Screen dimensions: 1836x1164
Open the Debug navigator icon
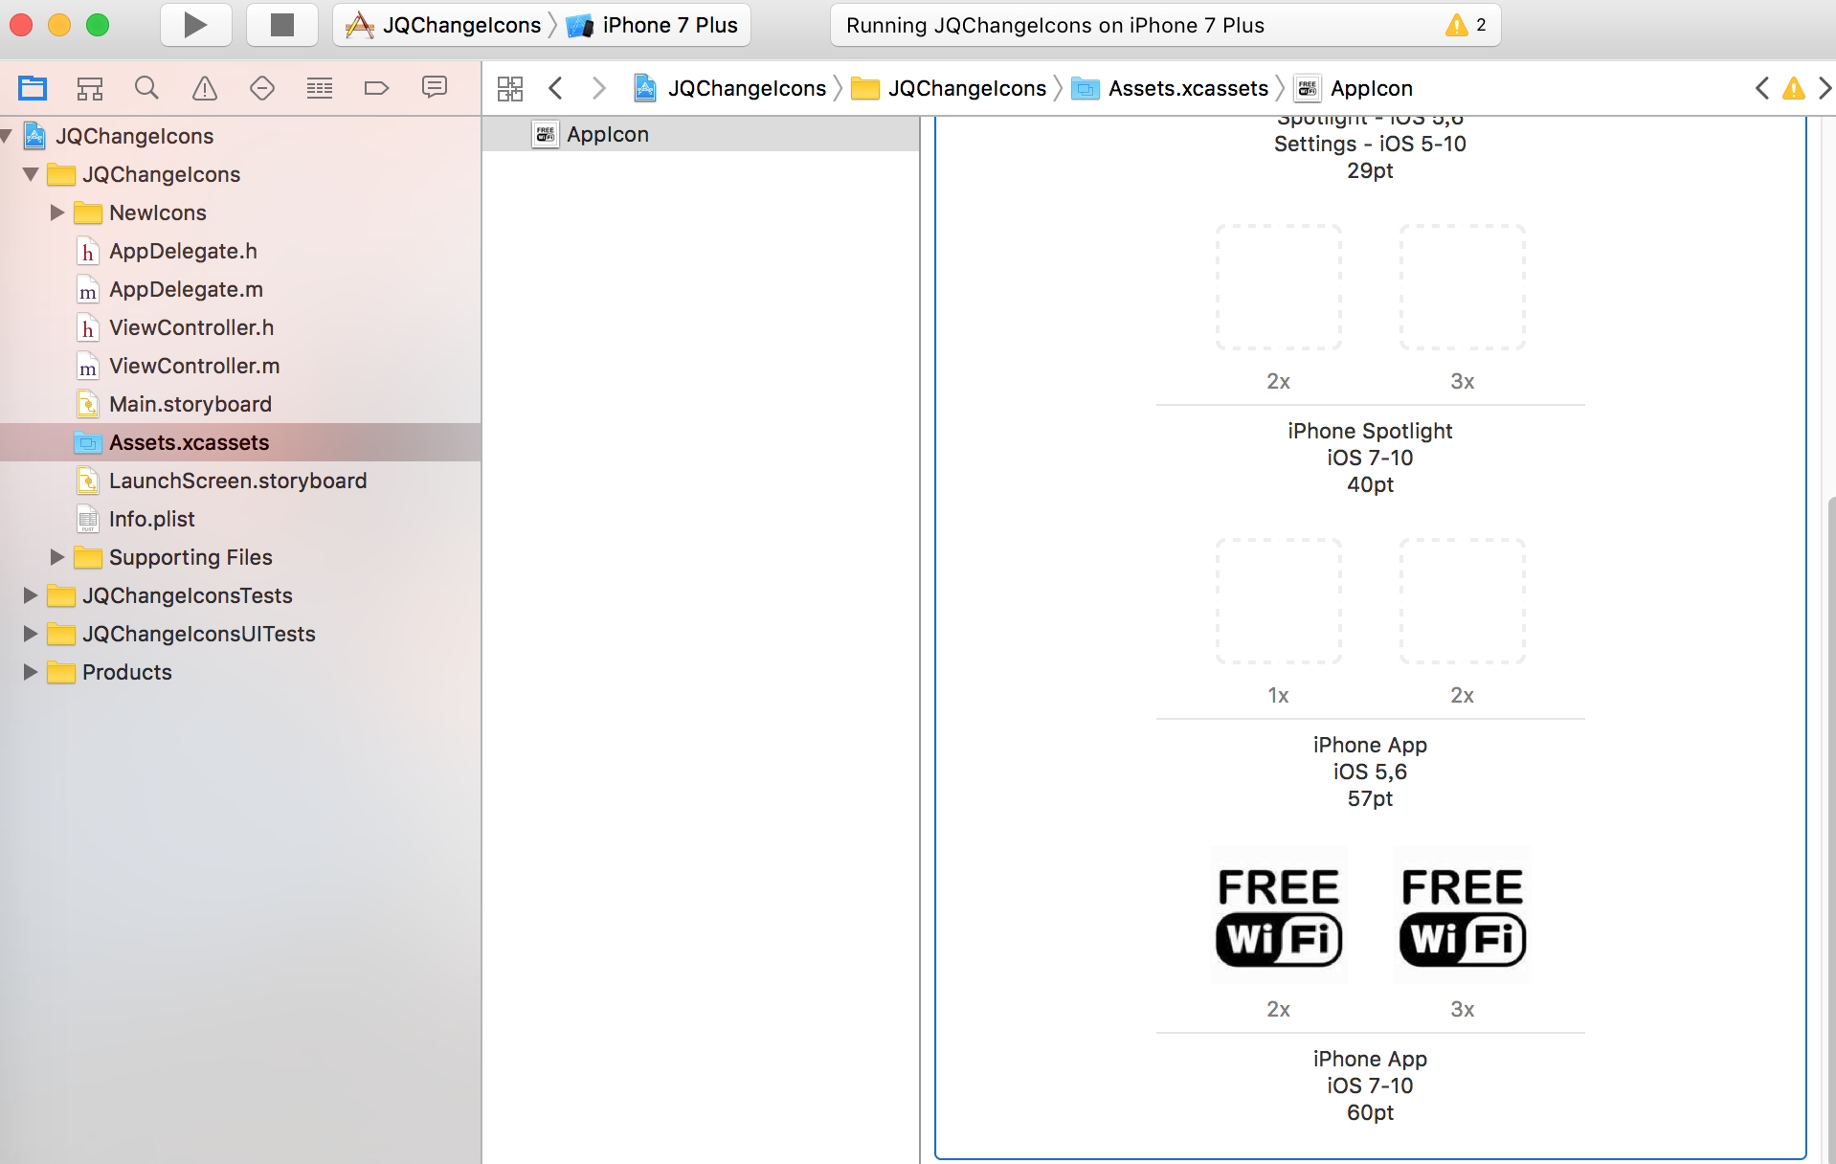click(x=320, y=88)
